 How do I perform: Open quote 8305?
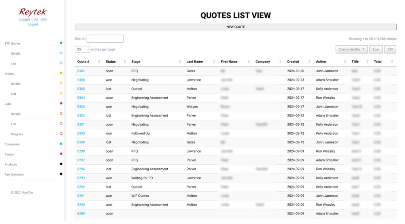[x=81, y=89]
